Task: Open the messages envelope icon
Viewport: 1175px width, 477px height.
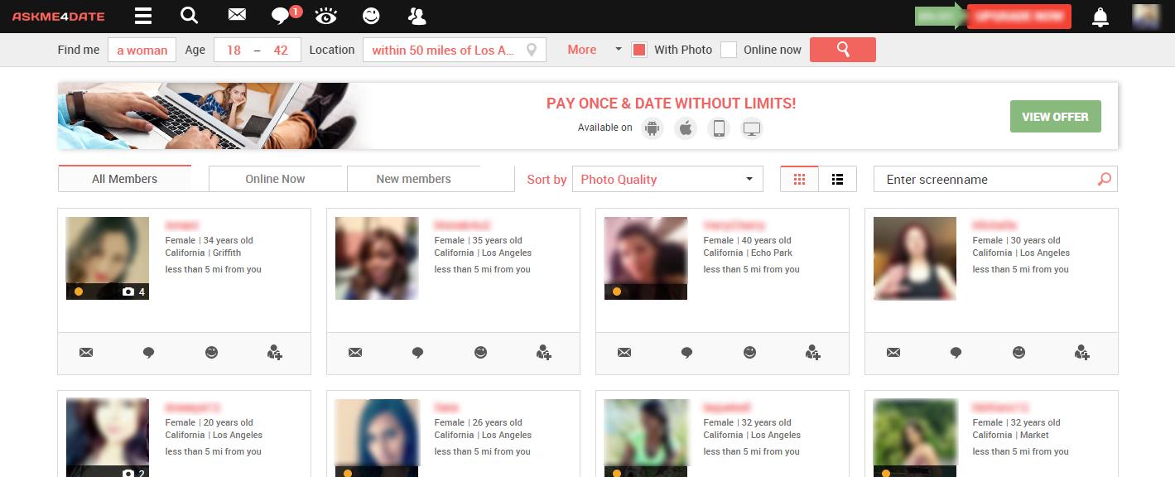Action: (236, 15)
